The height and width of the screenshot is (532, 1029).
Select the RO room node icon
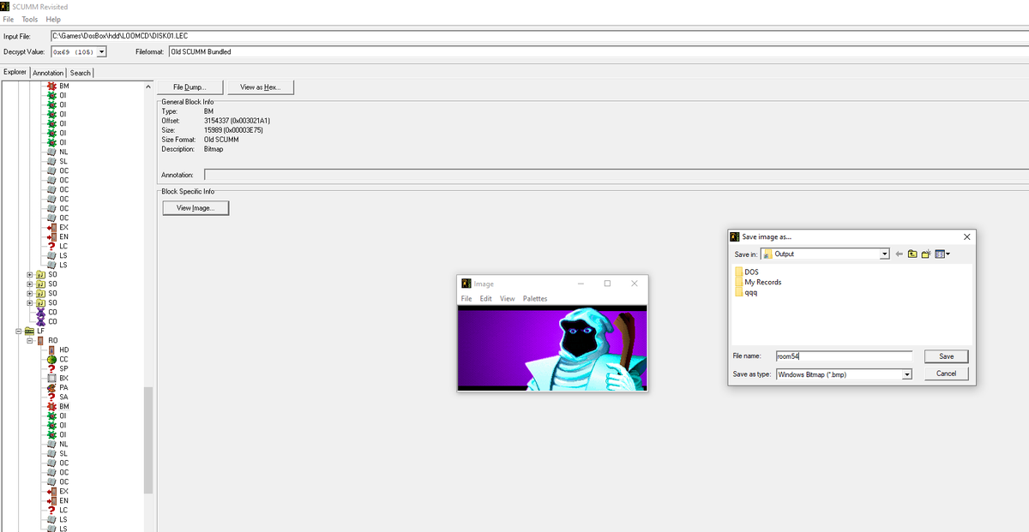(x=40, y=340)
